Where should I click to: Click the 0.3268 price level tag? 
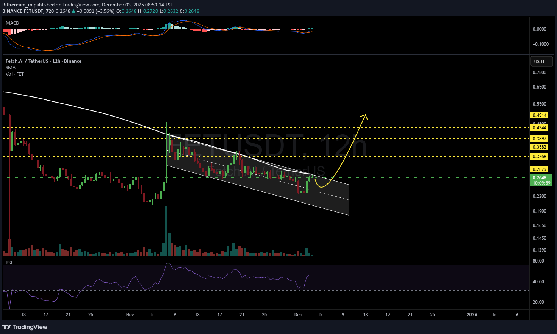[539, 157]
